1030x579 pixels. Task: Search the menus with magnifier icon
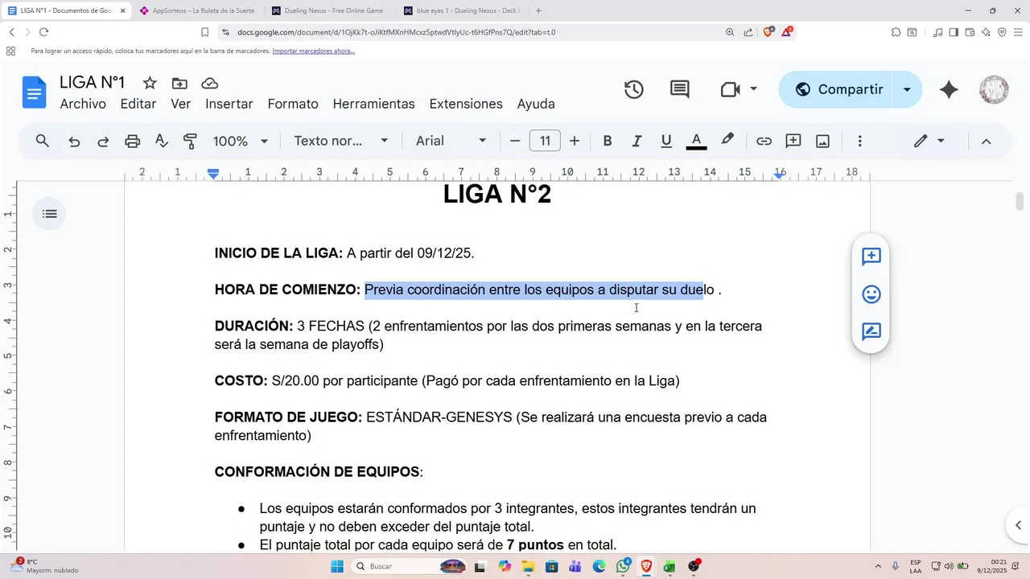click(43, 141)
